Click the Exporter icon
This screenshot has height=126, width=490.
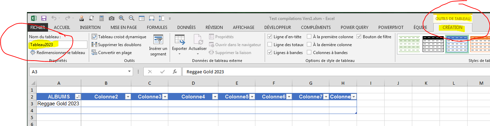click(180, 40)
